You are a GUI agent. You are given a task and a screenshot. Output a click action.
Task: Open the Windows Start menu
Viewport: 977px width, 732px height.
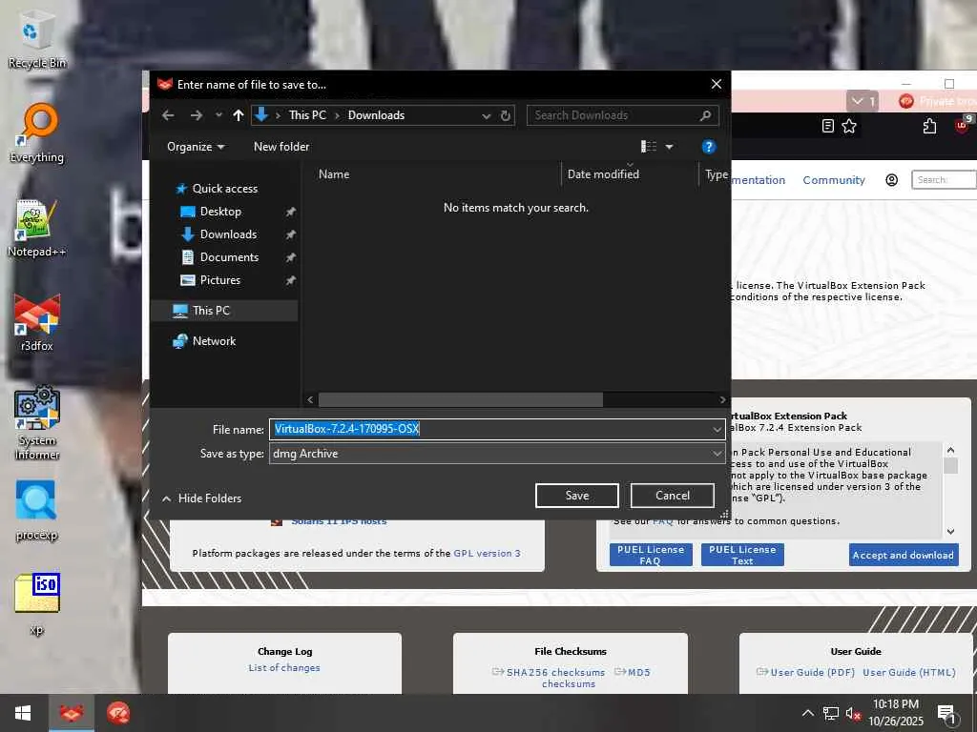click(23, 713)
